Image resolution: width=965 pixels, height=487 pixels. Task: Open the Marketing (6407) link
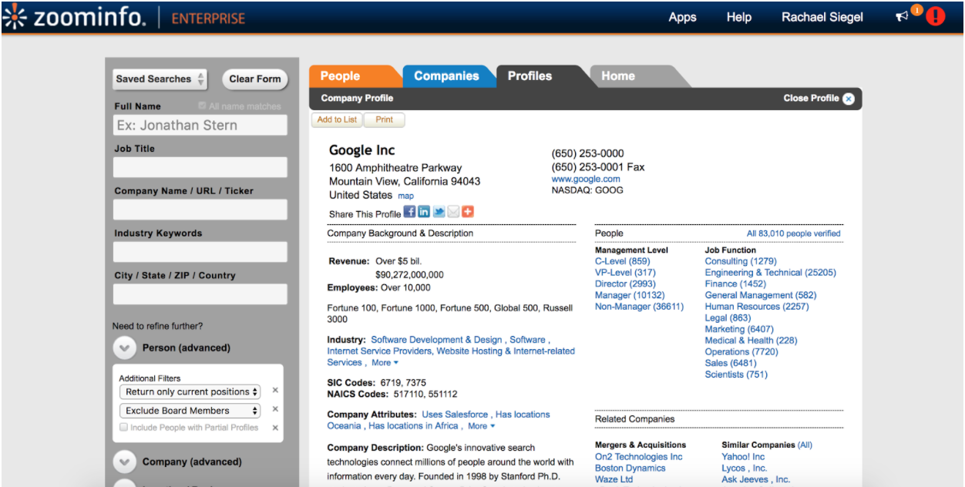(x=739, y=329)
